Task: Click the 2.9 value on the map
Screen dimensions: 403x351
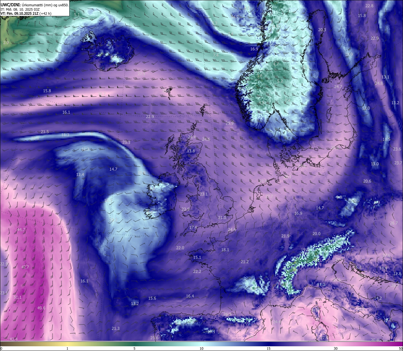Action: pyautogui.click(x=6, y=42)
